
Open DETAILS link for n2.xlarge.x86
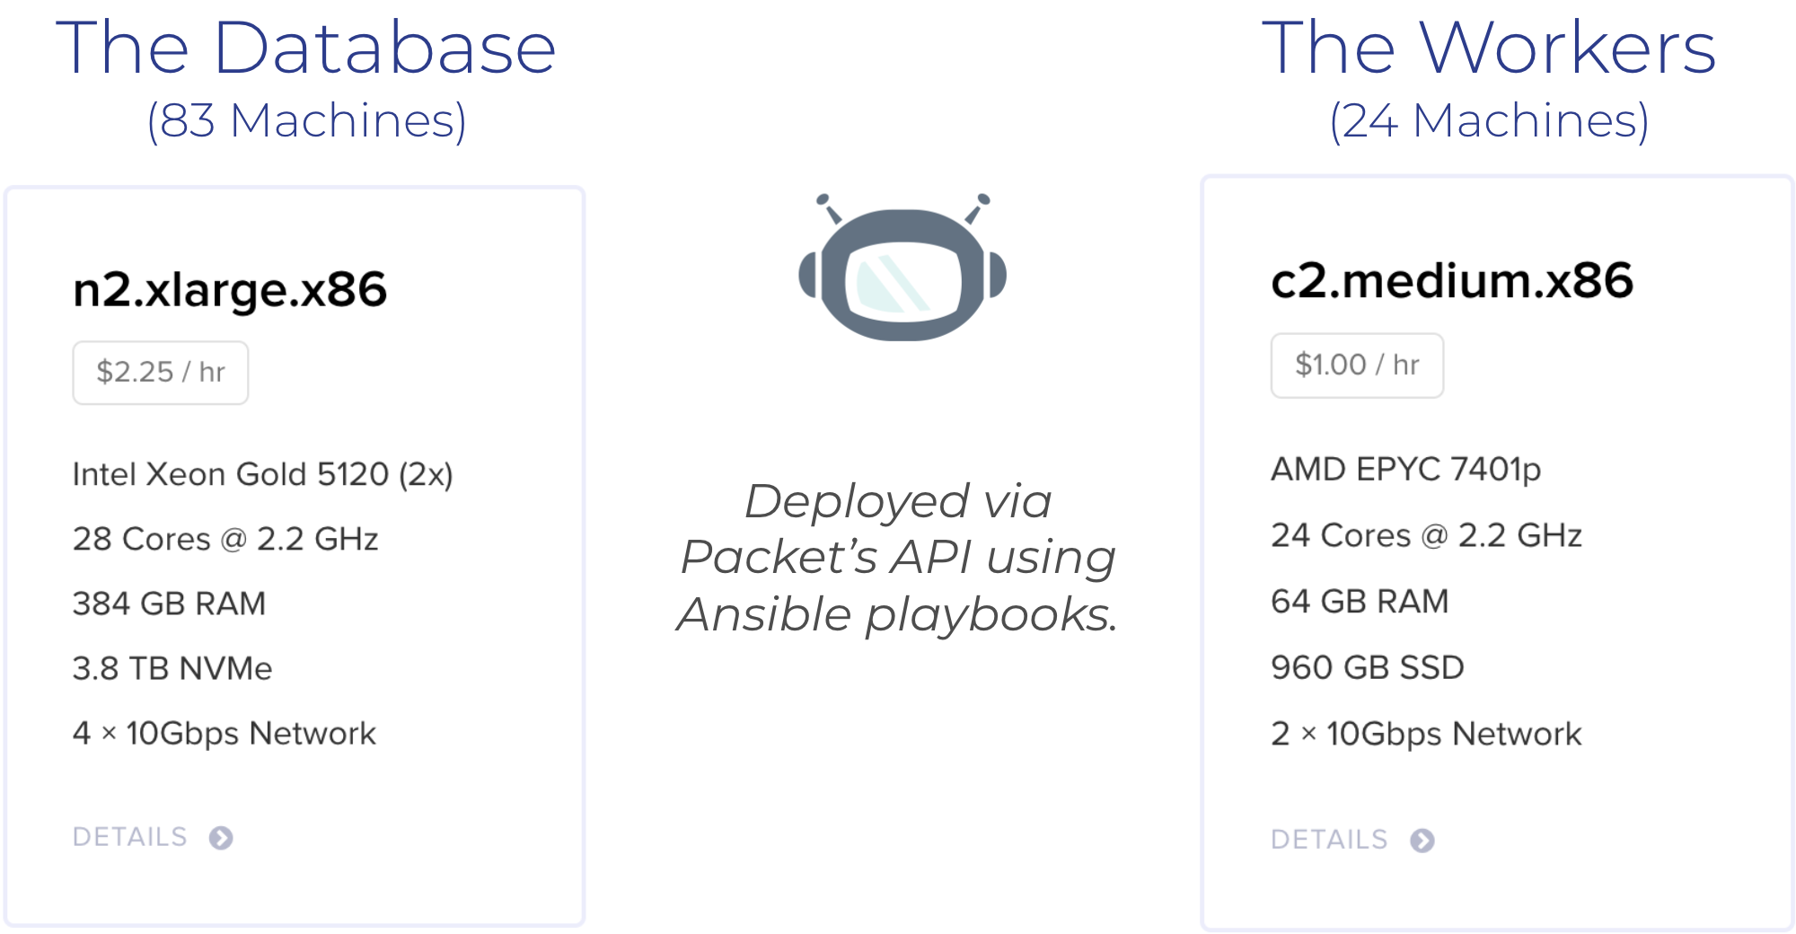click(x=130, y=837)
